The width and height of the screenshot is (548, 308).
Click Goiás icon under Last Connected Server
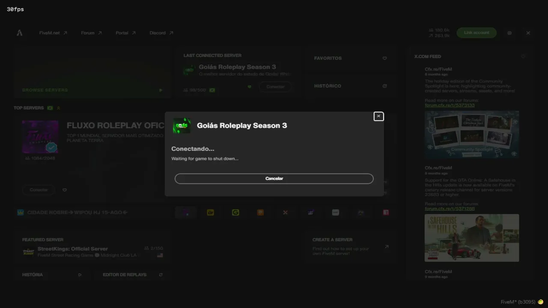coord(190,70)
